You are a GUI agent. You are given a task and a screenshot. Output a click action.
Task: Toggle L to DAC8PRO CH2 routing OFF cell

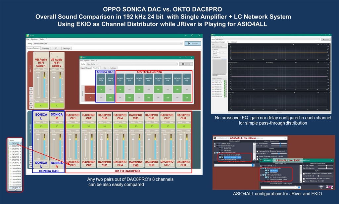129,89
